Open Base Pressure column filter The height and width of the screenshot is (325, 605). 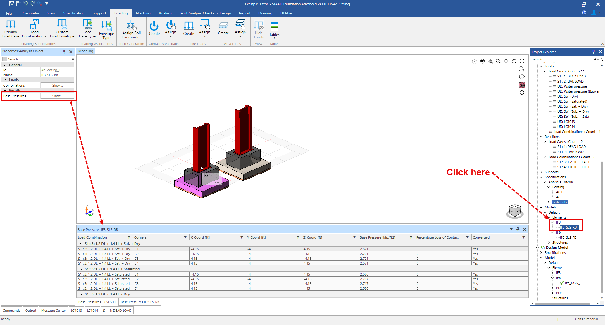pyautogui.click(x=411, y=237)
